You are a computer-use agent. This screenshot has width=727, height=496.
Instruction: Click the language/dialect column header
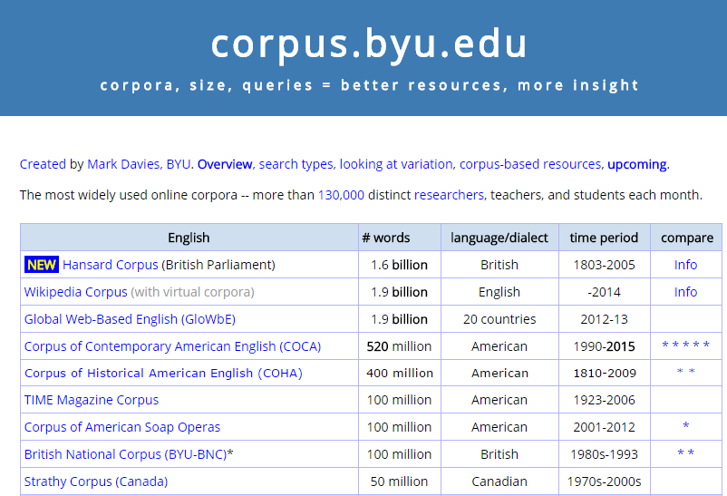(499, 238)
